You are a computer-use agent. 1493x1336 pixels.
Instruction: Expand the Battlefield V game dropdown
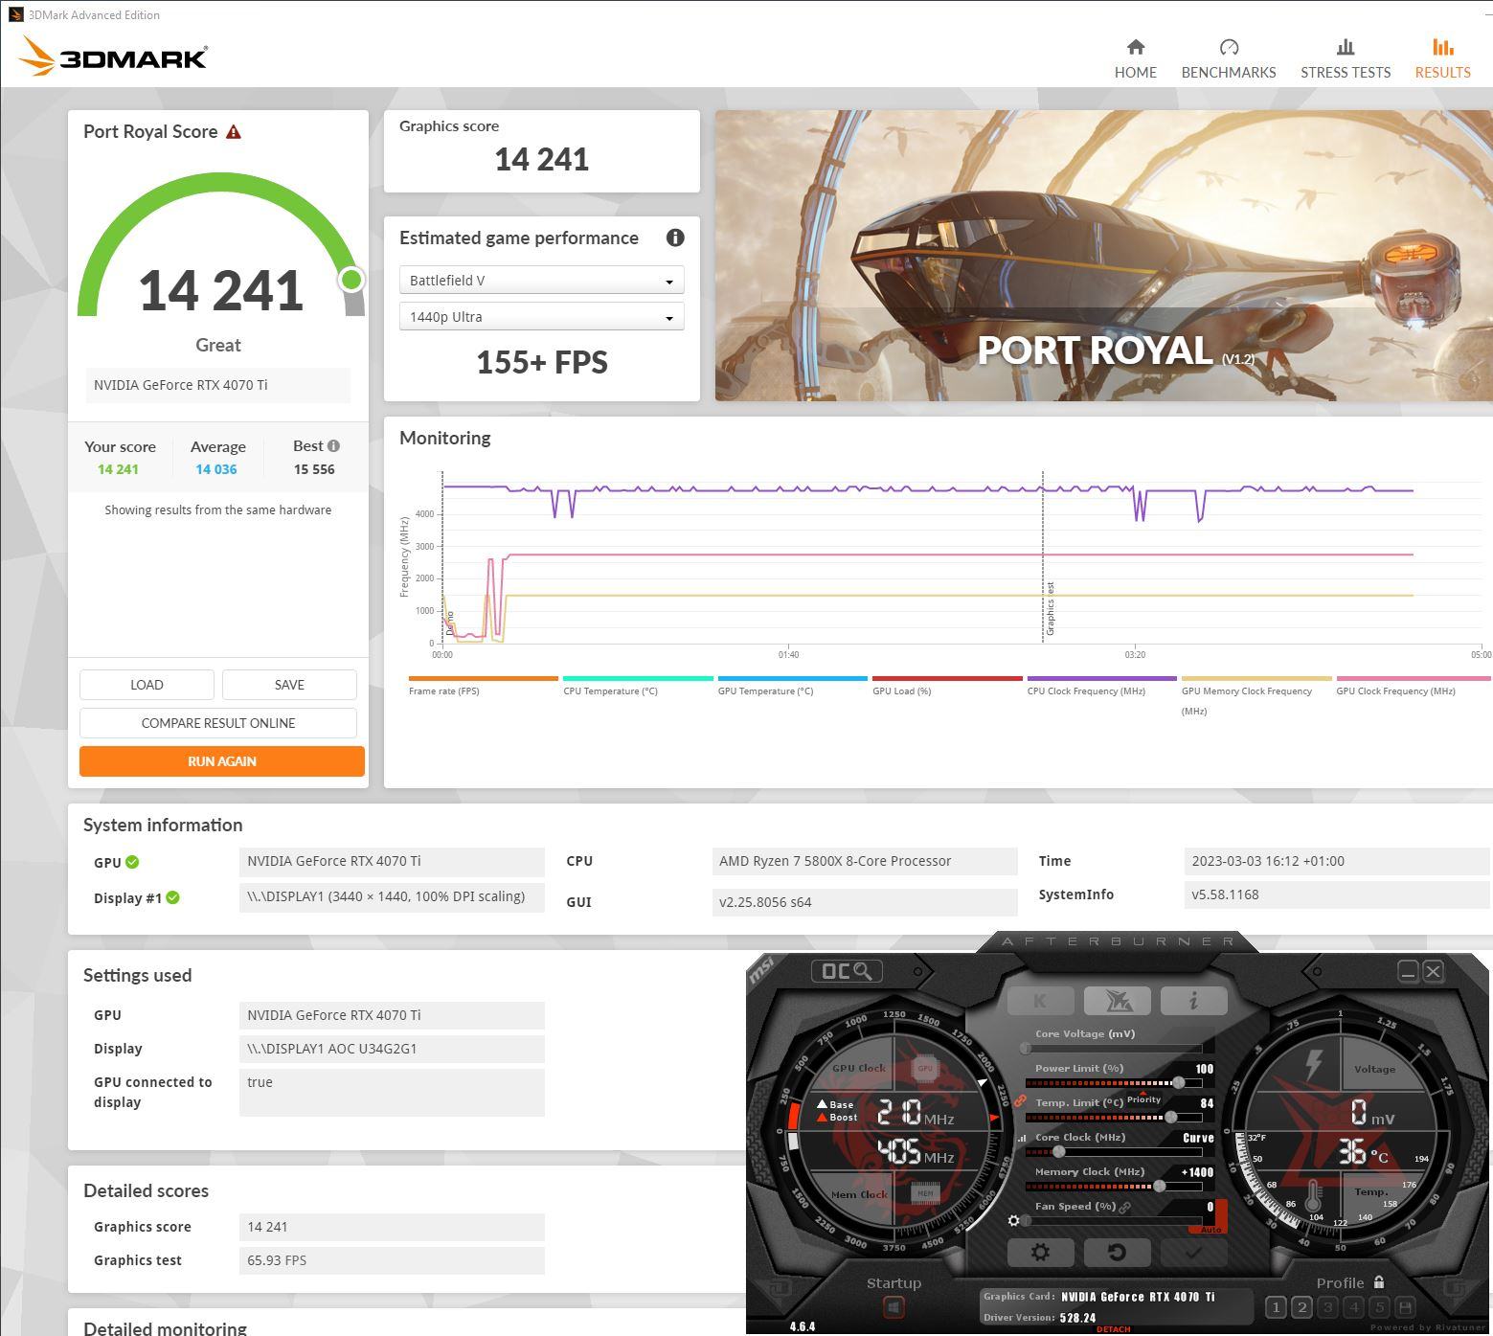541,280
